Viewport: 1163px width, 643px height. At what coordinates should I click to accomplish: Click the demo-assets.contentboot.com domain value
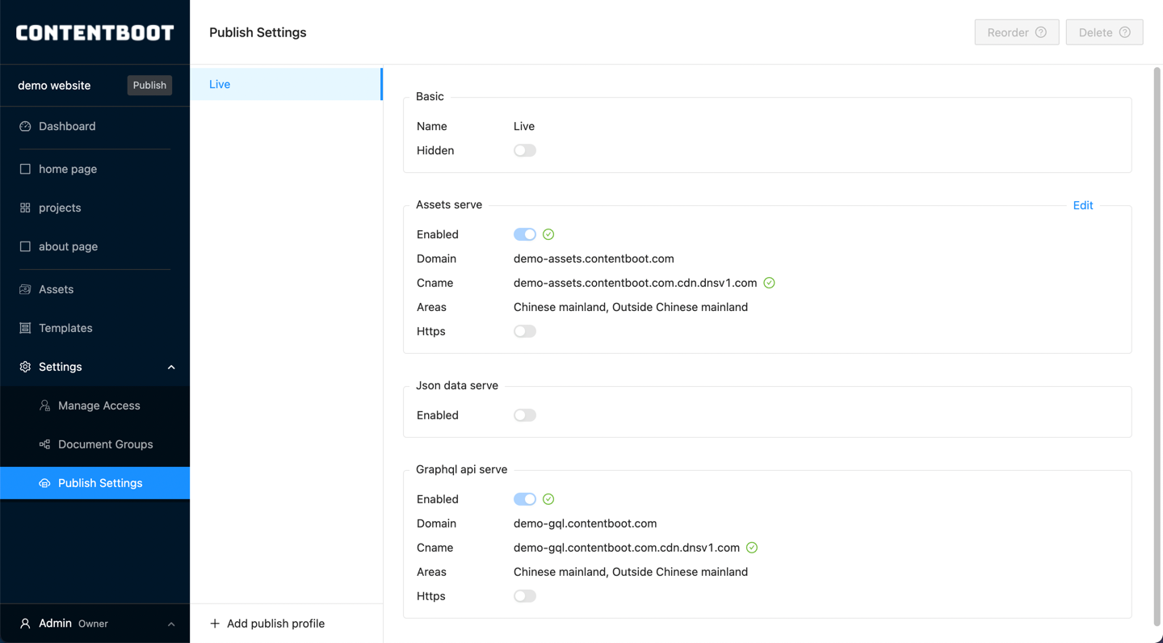click(594, 258)
